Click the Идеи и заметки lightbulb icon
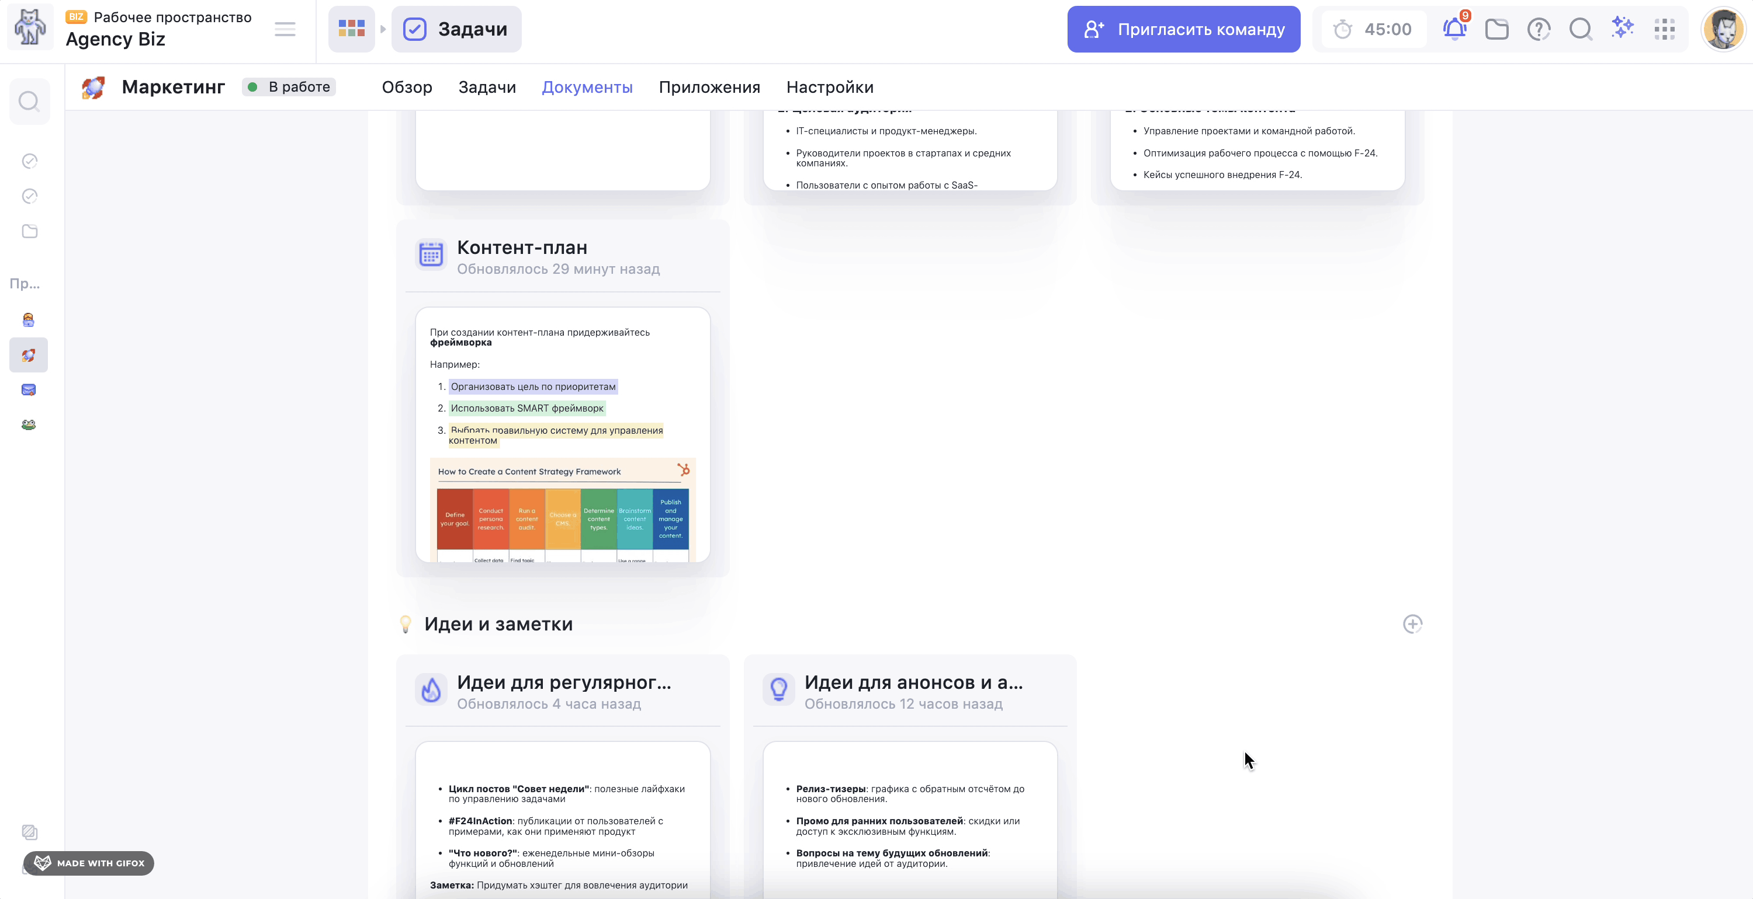The height and width of the screenshot is (899, 1753). point(406,623)
